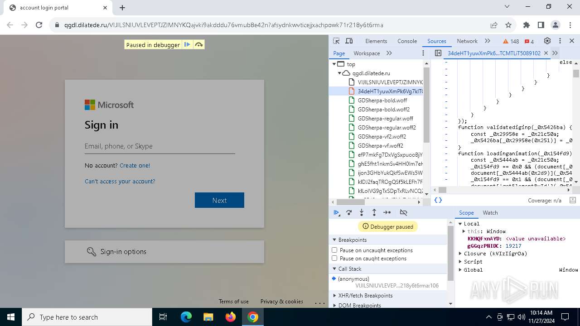Open File Explorer from taskbar
Viewport: 580px width, 326px height.
point(208,317)
